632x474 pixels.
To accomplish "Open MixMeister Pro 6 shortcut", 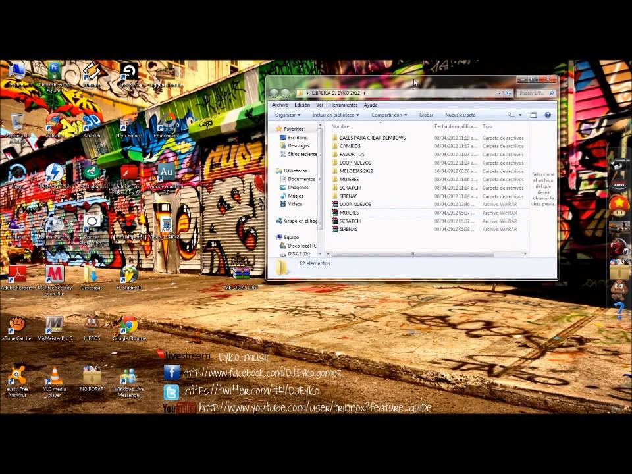I will 55,329.
